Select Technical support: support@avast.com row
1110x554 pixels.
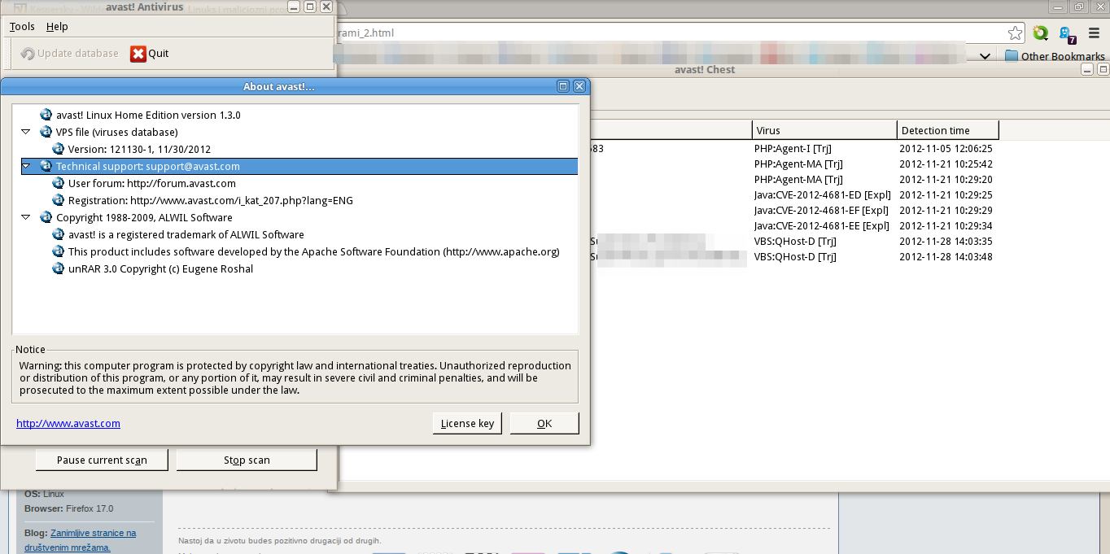(299, 166)
